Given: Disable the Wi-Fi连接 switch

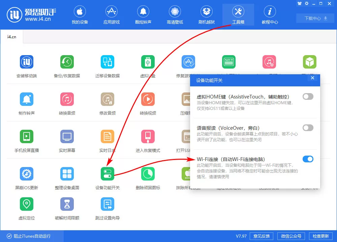Looking at the screenshot, I should (x=308, y=159).
